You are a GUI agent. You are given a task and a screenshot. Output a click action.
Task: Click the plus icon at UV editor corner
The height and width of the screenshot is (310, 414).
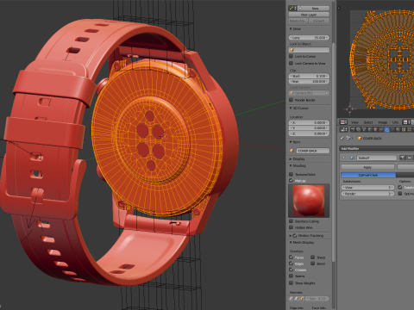(339, 8)
